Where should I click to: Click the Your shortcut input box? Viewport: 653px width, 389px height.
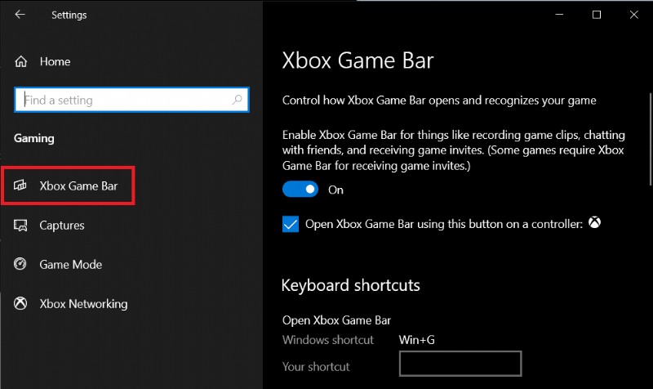tap(460, 364)
